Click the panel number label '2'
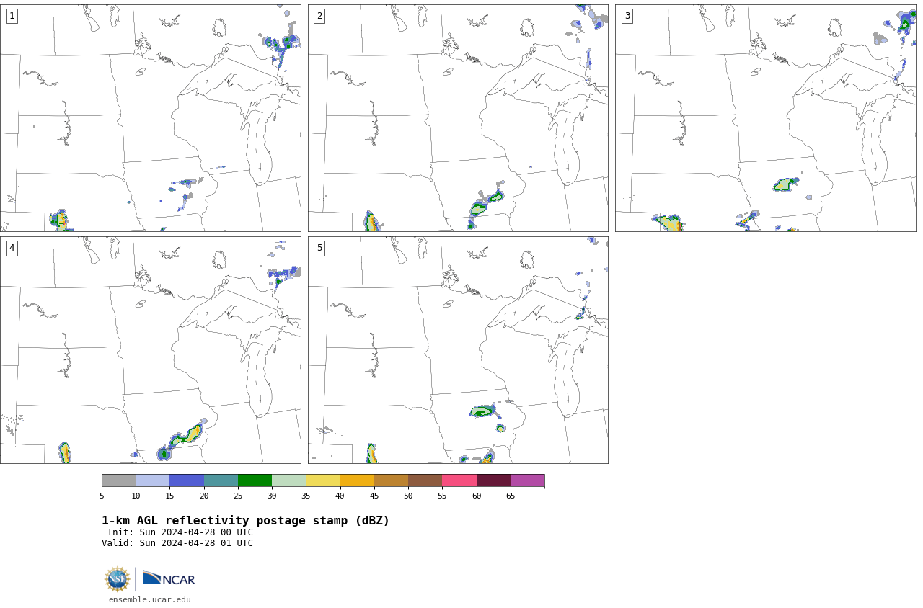This screenshot has width=923, height=608. pos(319,16)
